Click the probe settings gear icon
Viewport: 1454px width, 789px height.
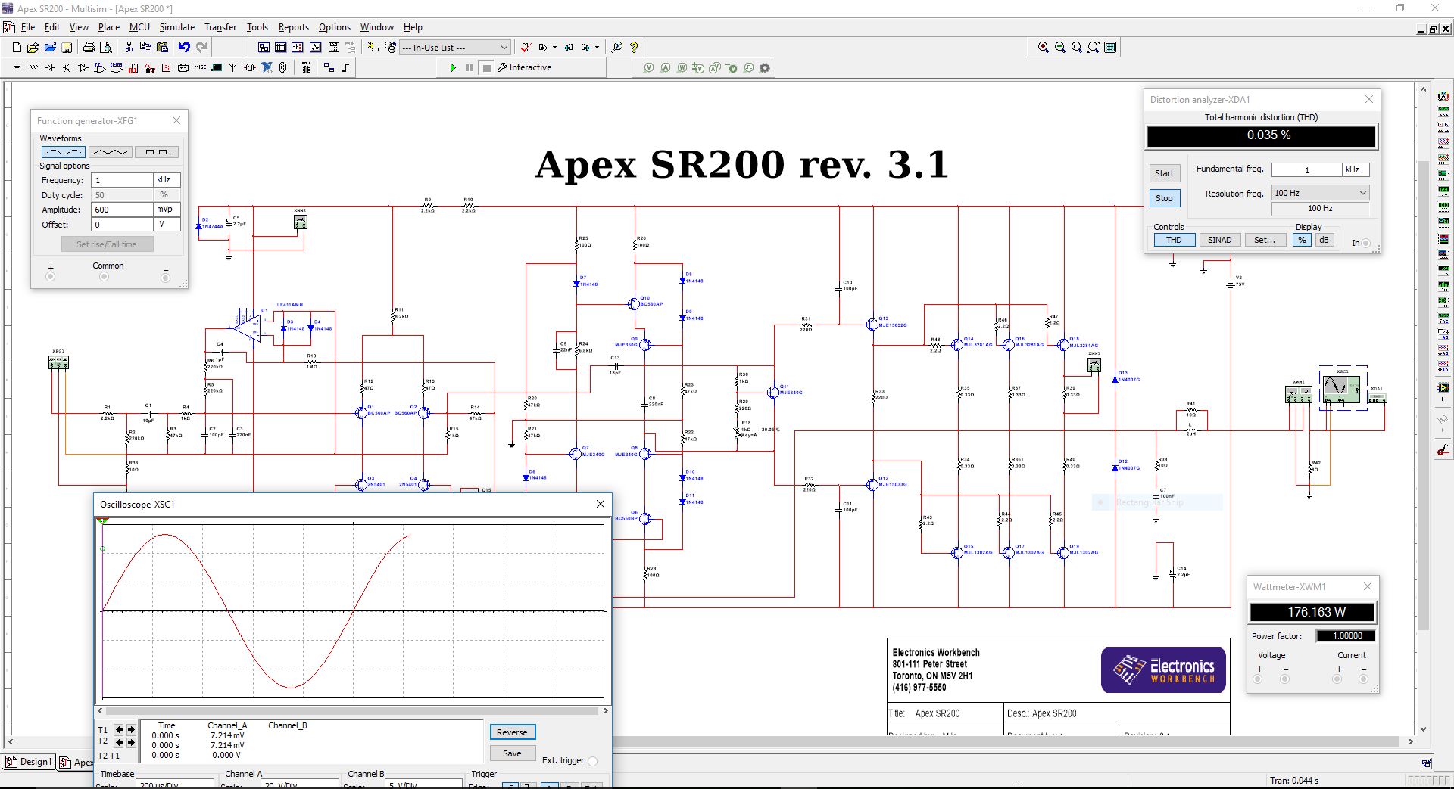point(765,67)
